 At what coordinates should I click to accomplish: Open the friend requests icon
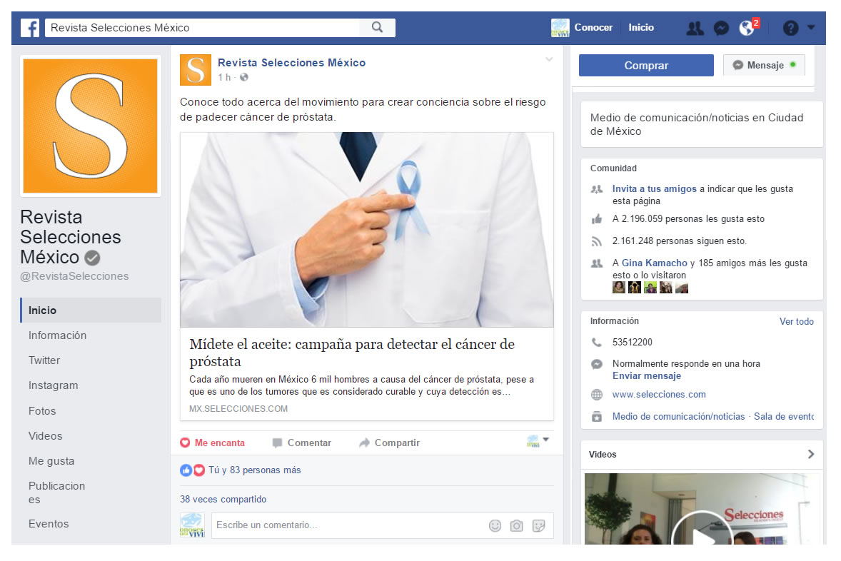pyautogui.click(x=694, y=28)
